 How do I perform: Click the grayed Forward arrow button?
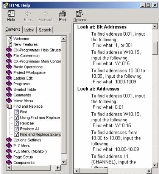tap(45, 16)
